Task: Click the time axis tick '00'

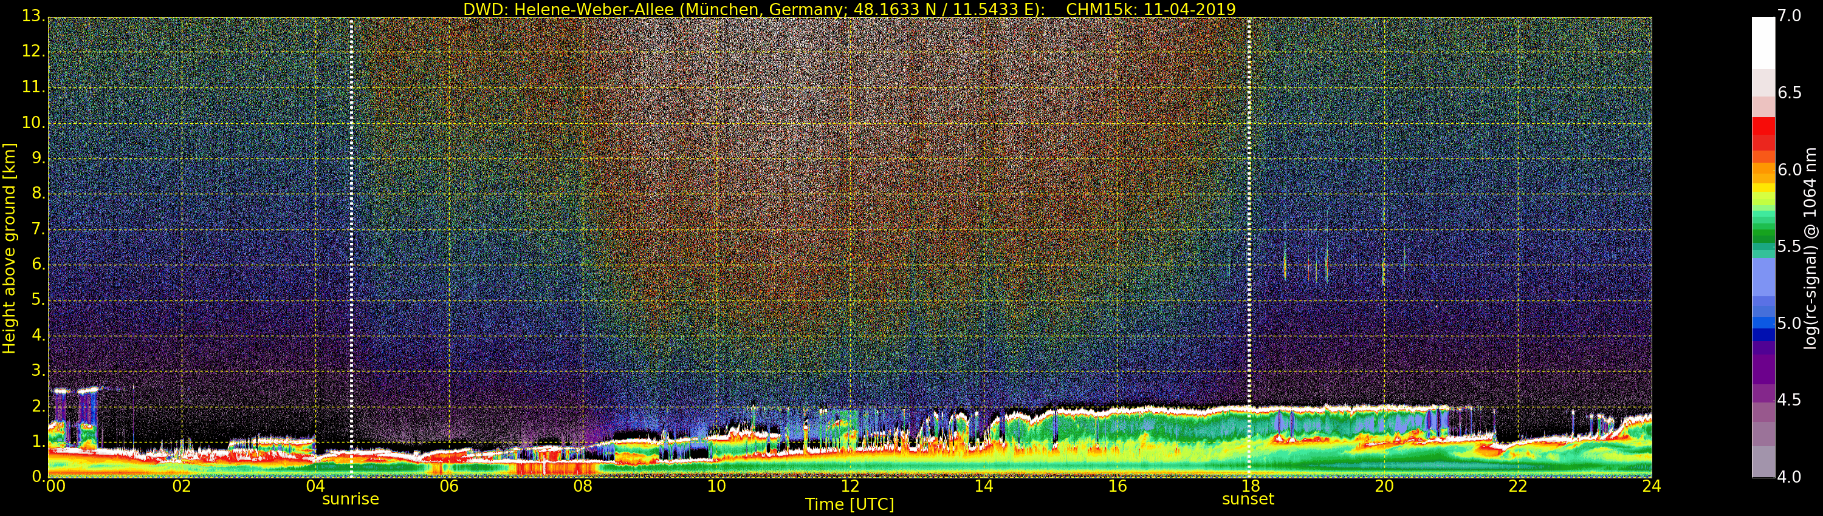Action: pos(55,486)
